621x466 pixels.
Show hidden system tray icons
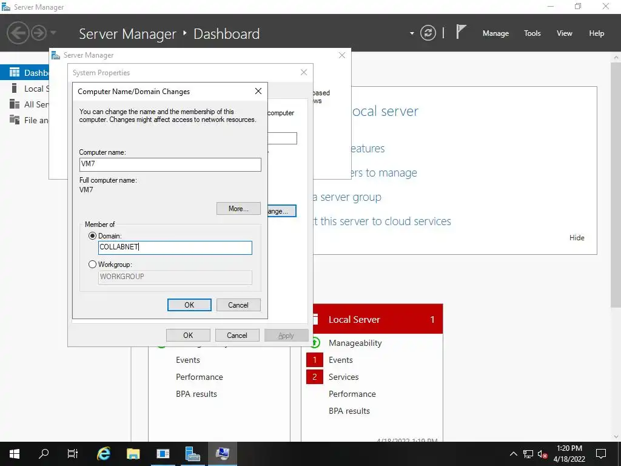[x=513, y=454]
